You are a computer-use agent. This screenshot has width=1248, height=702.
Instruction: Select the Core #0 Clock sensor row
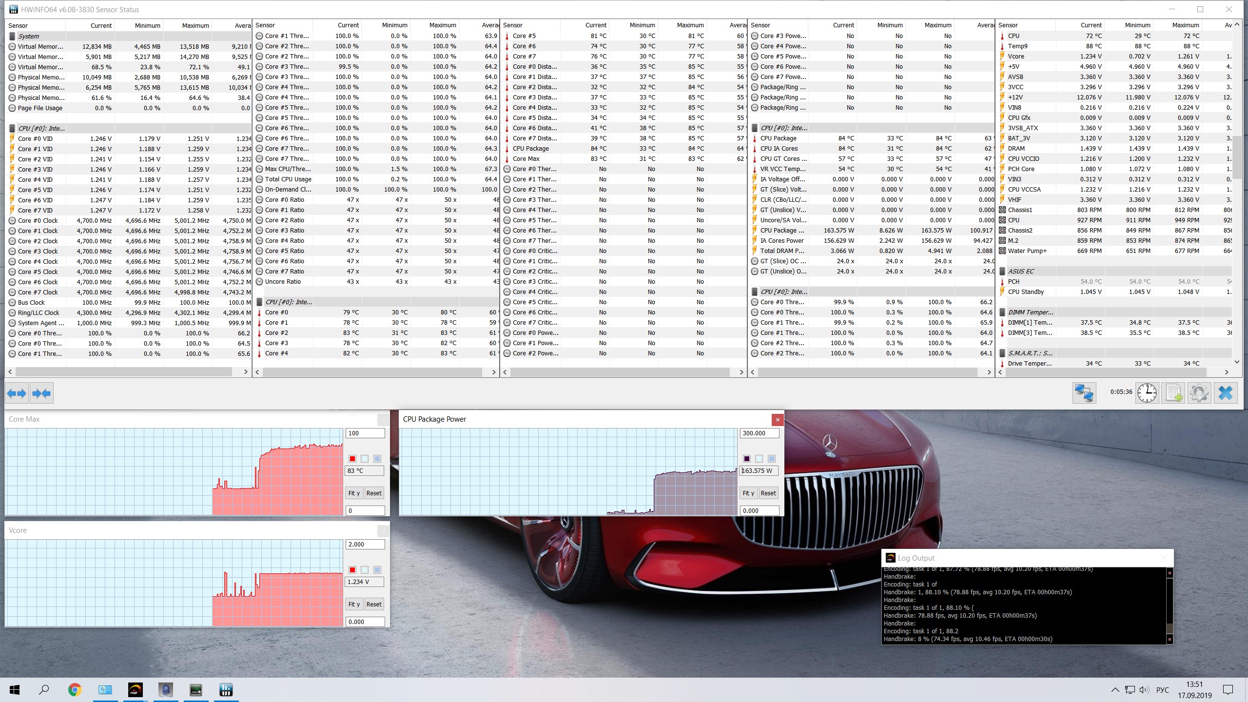tap(38, 220)
